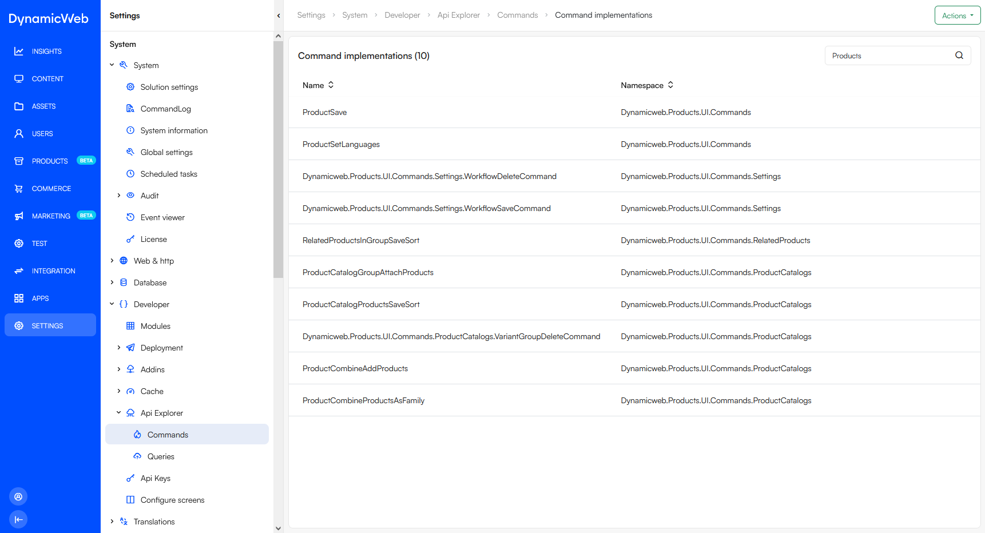Open the WorkflowSaveCommand row
This screenshot has width=985, height=533.
coord(634,208)
